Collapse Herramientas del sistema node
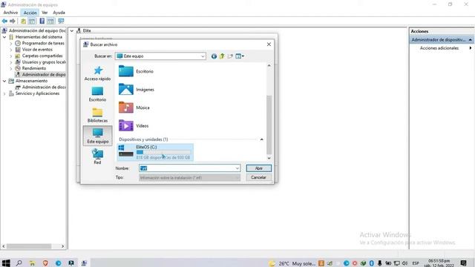475x267 pixels. pos(4,37)
